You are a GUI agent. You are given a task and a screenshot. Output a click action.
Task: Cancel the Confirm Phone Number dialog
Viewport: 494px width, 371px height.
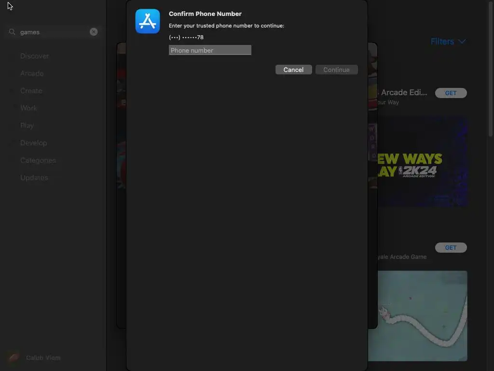click(x=293, y=70)
